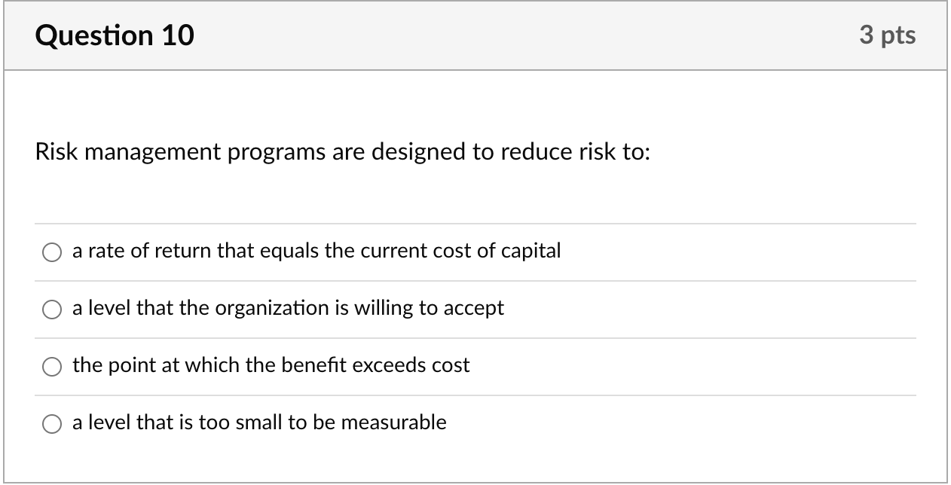Click the label 'the point at which the benefit exceeds cost'
The image size is (951, 485).
[x=271, y=365]
